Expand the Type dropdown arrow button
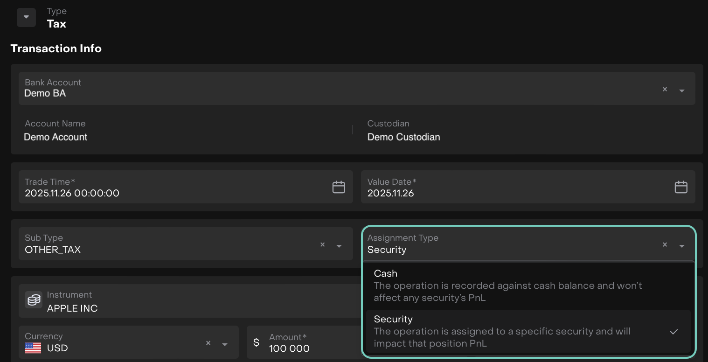 coord(26,17)
